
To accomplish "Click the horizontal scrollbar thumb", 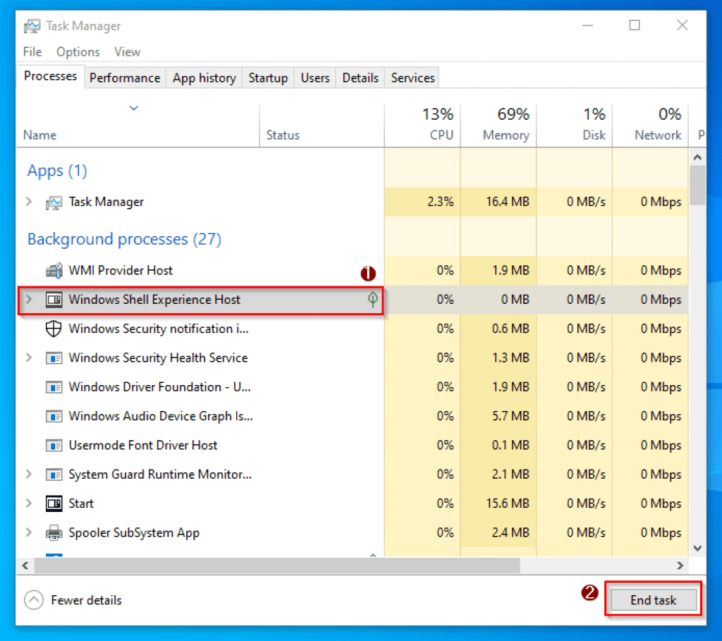I will click(x=277, y=566).
